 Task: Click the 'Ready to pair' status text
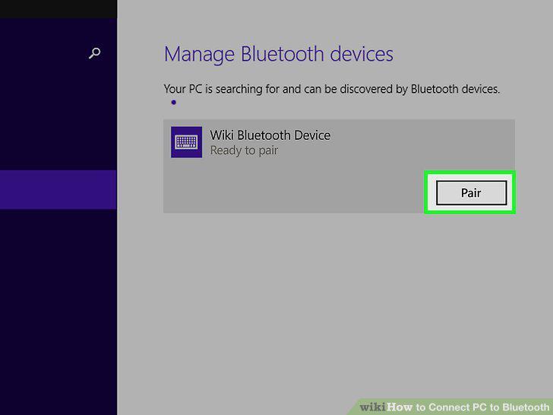point(244,150)
